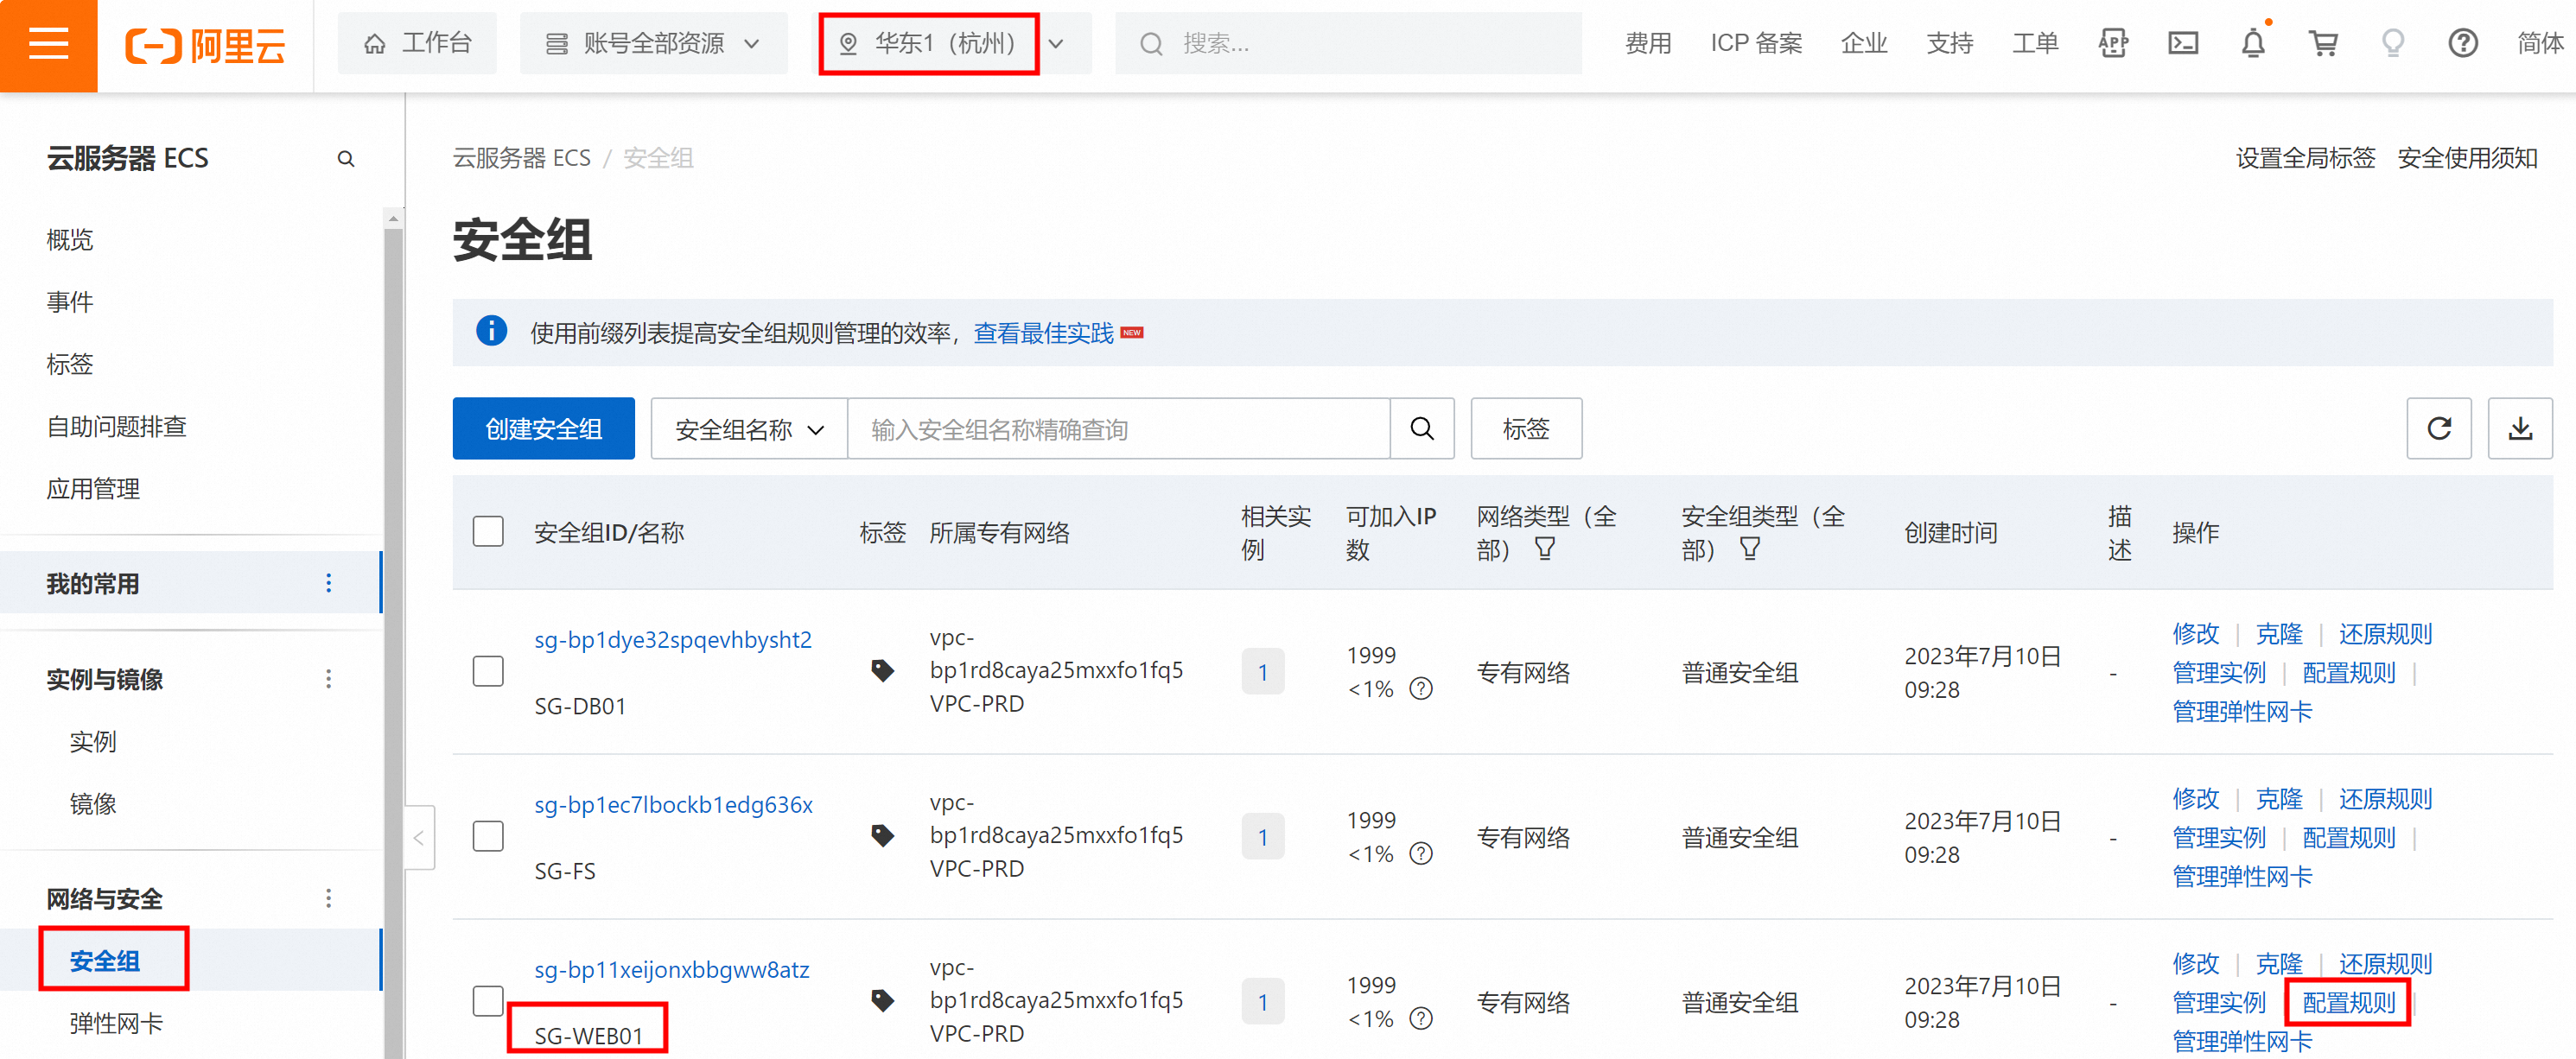Click the blue info icon in banner

(x=491, y=331)
